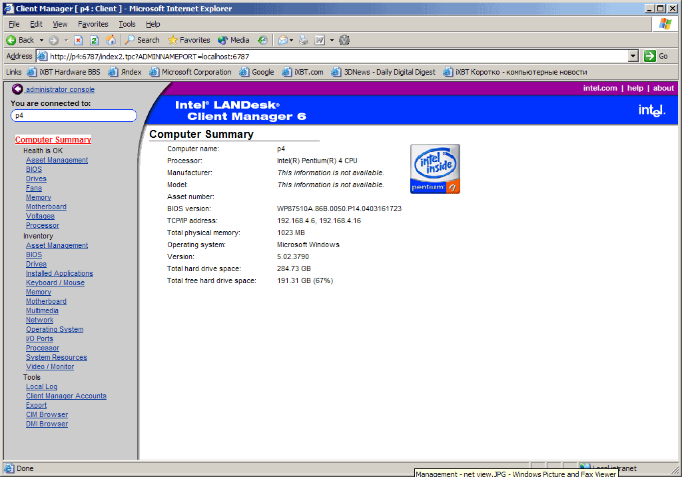Open the Favorites menu
The image size is (682, 477).
(x=93, y=24)
